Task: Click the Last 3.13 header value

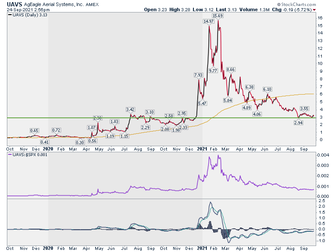Action: (x=226, y=9)
